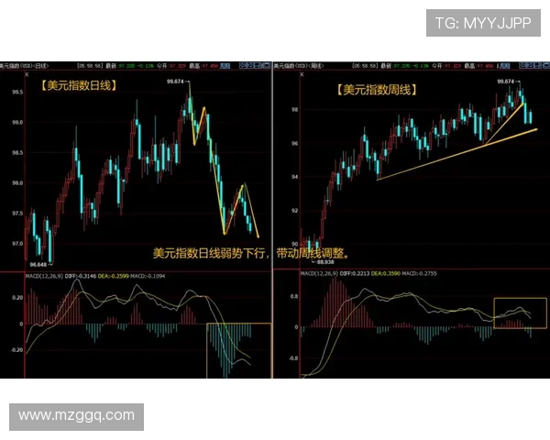Screen dimensions: 550x440
Task: Click the 0.8 label on weekly MACD axis
Action: [294, 296]
